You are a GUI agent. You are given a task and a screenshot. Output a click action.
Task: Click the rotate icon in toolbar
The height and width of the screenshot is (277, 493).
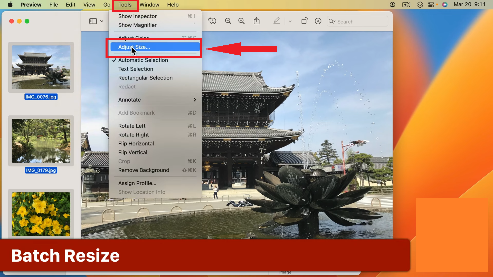pos(305,21)
